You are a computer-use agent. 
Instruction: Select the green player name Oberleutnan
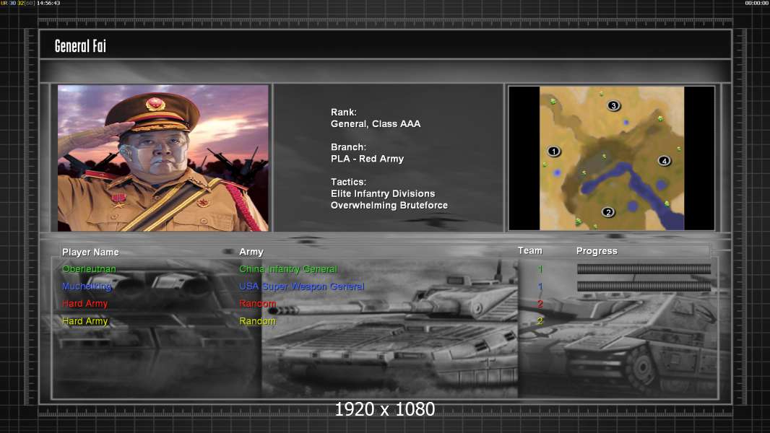pyautogui.click(x=89, y=268)
